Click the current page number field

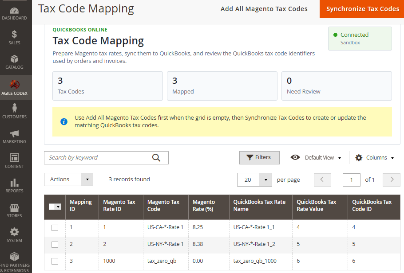point(352,179)
